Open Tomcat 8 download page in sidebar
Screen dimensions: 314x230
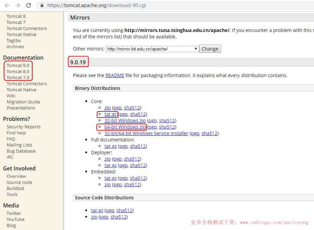(x=16, y=16)
